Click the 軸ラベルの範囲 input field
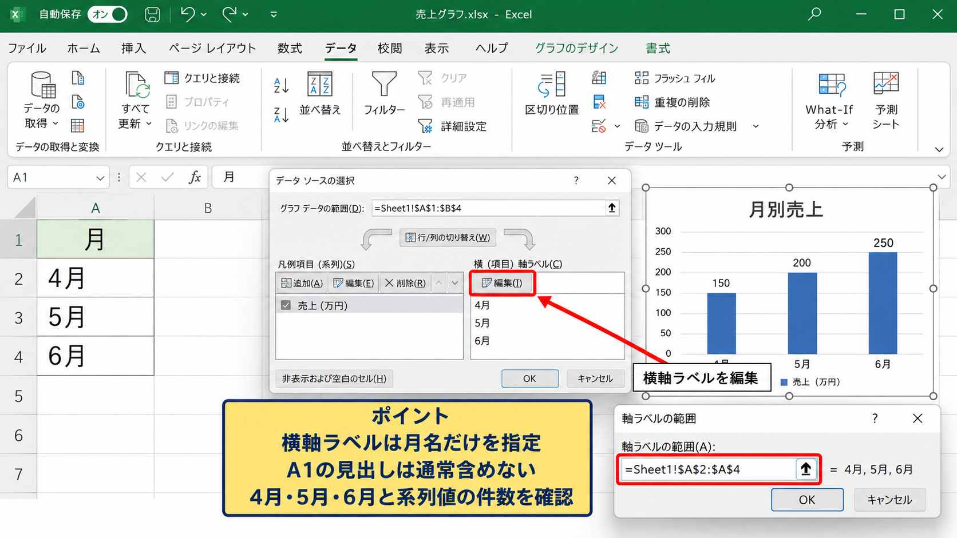Image resolution: width=957 pixels, height=538 pixels. tap(708, 469)
